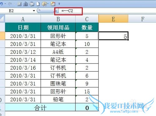
Task: Click the 数量 header cell
Action: (87, 27)
